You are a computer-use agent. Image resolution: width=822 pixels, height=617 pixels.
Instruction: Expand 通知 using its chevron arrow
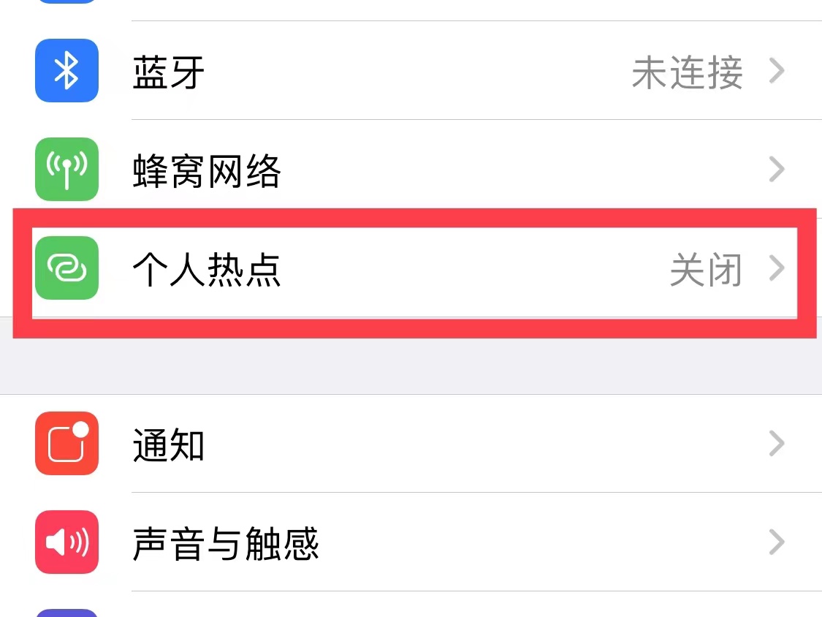pyautogui.click(x=777, y=443)
